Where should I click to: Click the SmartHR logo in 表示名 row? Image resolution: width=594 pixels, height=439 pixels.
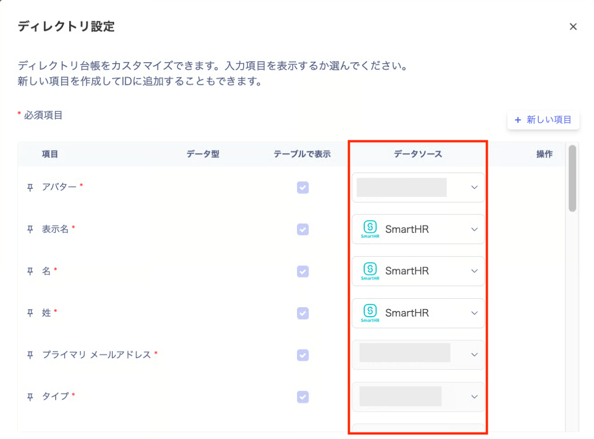click(x=370, y=229)
